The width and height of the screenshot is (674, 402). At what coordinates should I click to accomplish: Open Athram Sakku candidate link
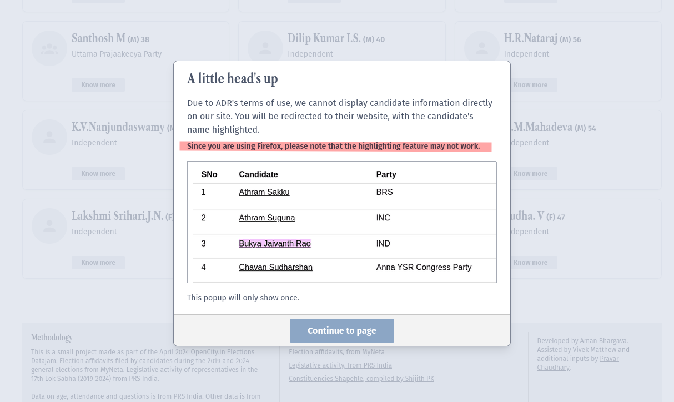264,192
